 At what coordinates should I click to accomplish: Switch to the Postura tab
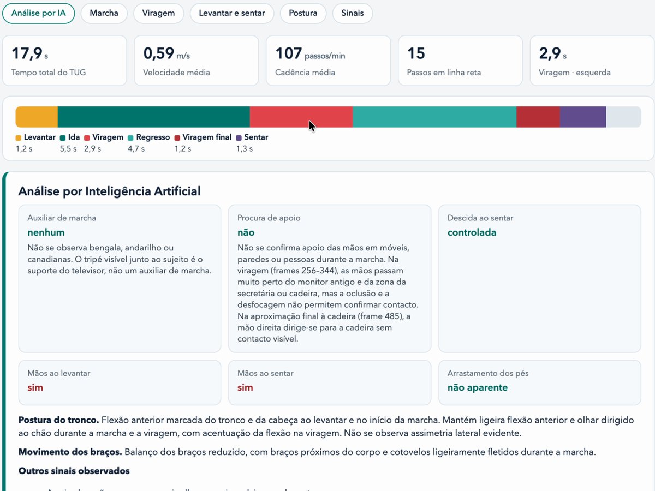(x=303, y=13)
